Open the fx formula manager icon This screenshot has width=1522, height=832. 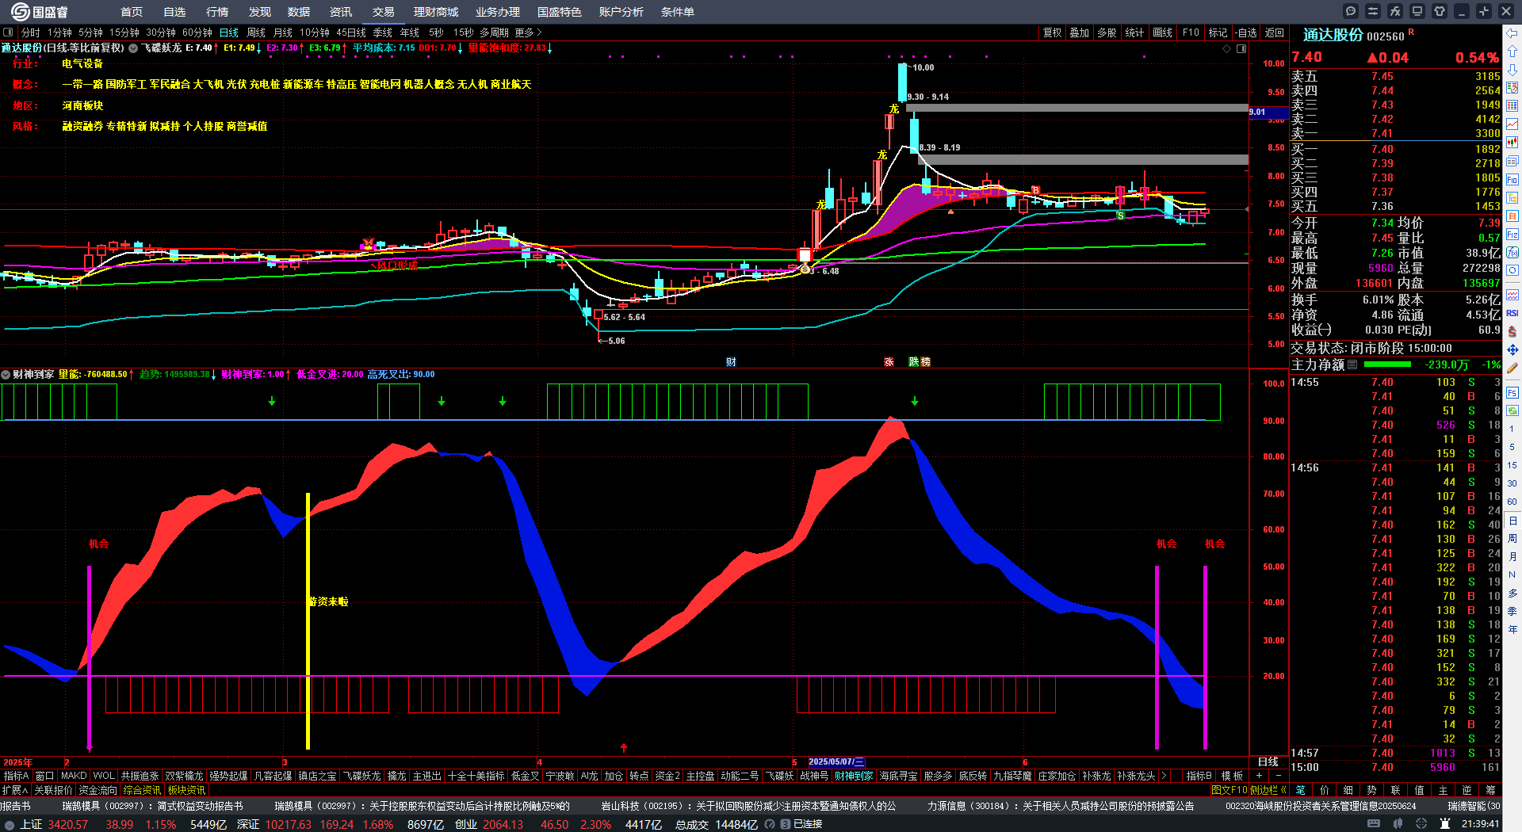tap(1395, 11)
